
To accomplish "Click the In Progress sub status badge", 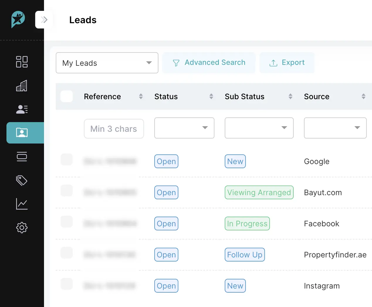I will [247, 224].
